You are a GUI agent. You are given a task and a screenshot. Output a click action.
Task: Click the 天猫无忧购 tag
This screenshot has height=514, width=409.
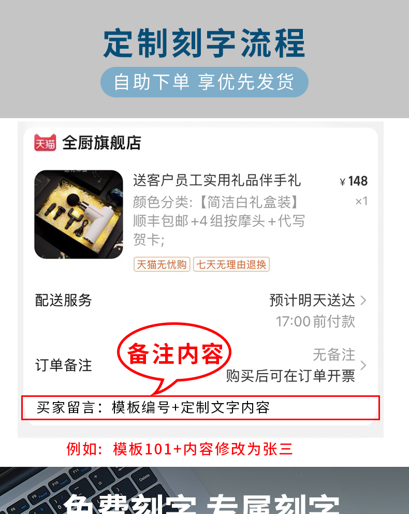(x=162, y=265)
